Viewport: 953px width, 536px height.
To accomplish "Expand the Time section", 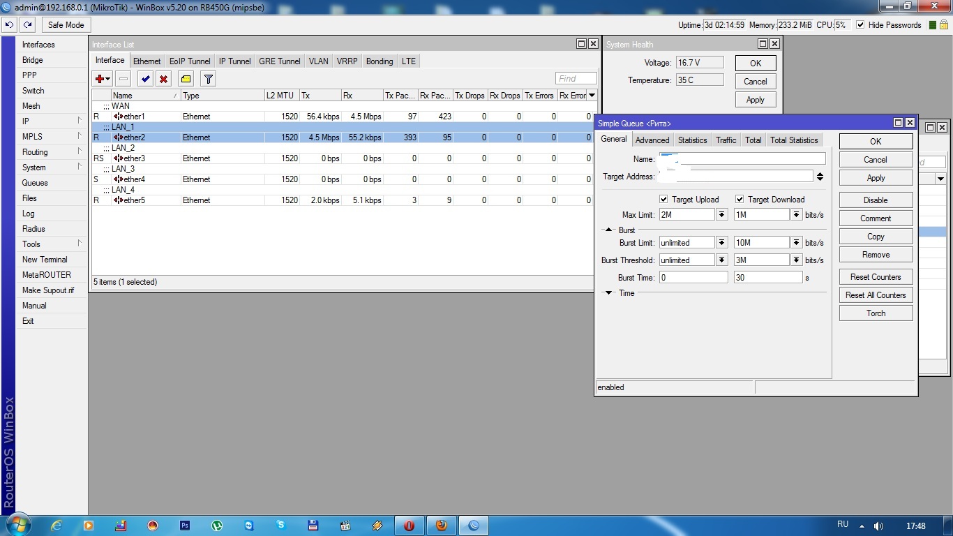I will click(x=608, y=293).
